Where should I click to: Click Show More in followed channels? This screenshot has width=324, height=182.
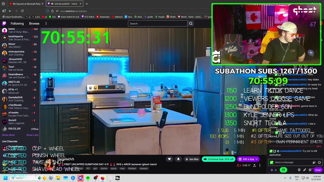[x=8, y=135]
